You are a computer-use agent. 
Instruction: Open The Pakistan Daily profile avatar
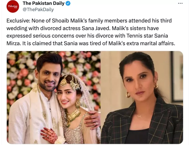(13, 7)
